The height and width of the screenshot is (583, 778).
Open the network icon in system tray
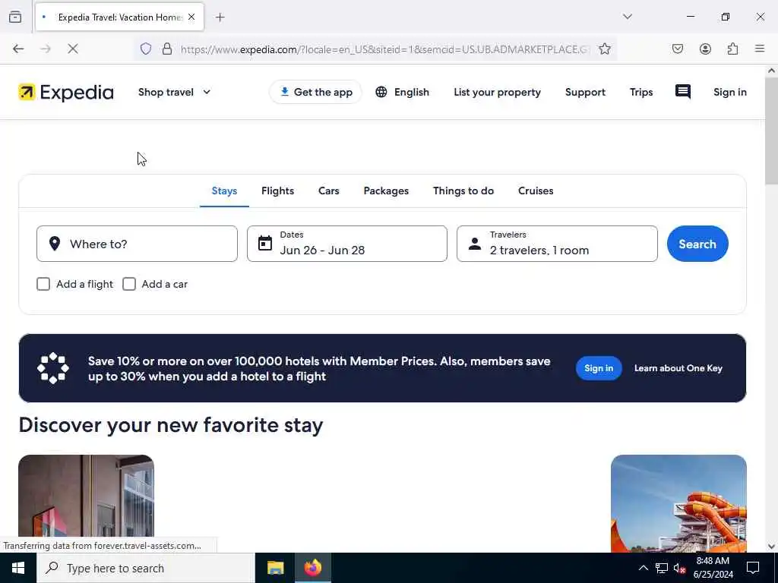(x=662, y=568)
